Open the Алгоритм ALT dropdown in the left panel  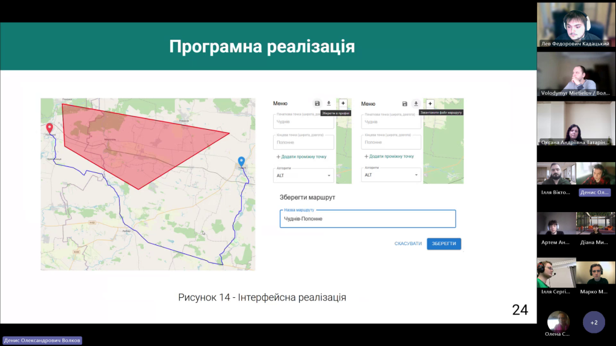click(x=303, y=175)
